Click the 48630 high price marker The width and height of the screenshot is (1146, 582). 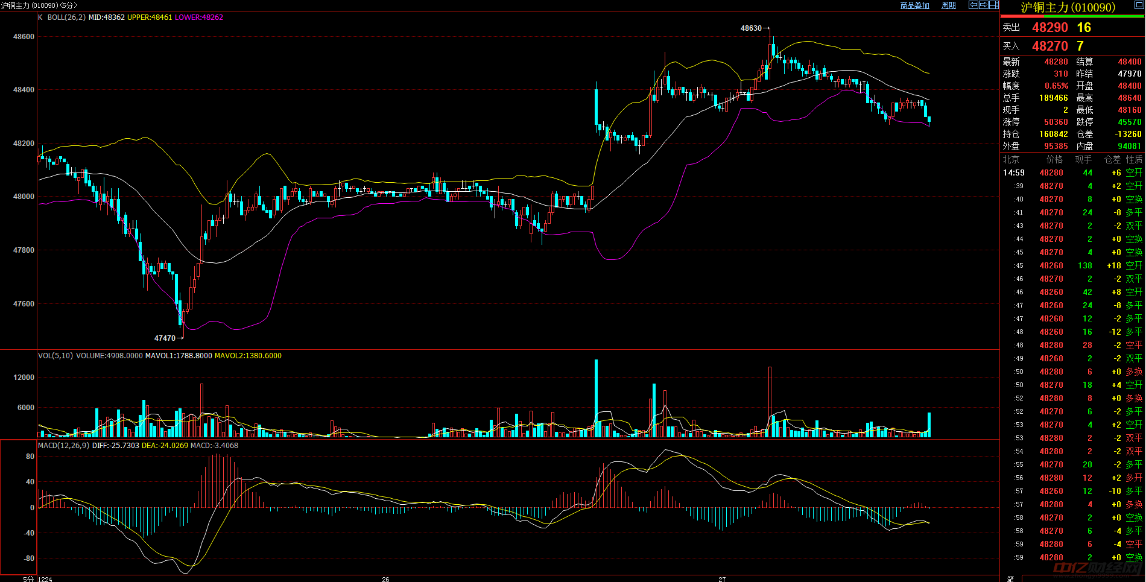pos(751,28)
